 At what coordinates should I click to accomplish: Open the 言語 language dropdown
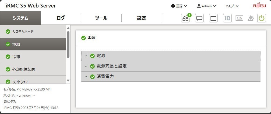tap(179, 6)
